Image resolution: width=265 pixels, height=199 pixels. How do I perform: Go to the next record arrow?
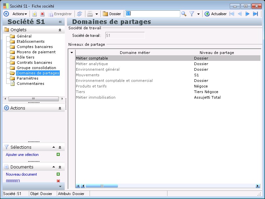[x=248, y=14]
